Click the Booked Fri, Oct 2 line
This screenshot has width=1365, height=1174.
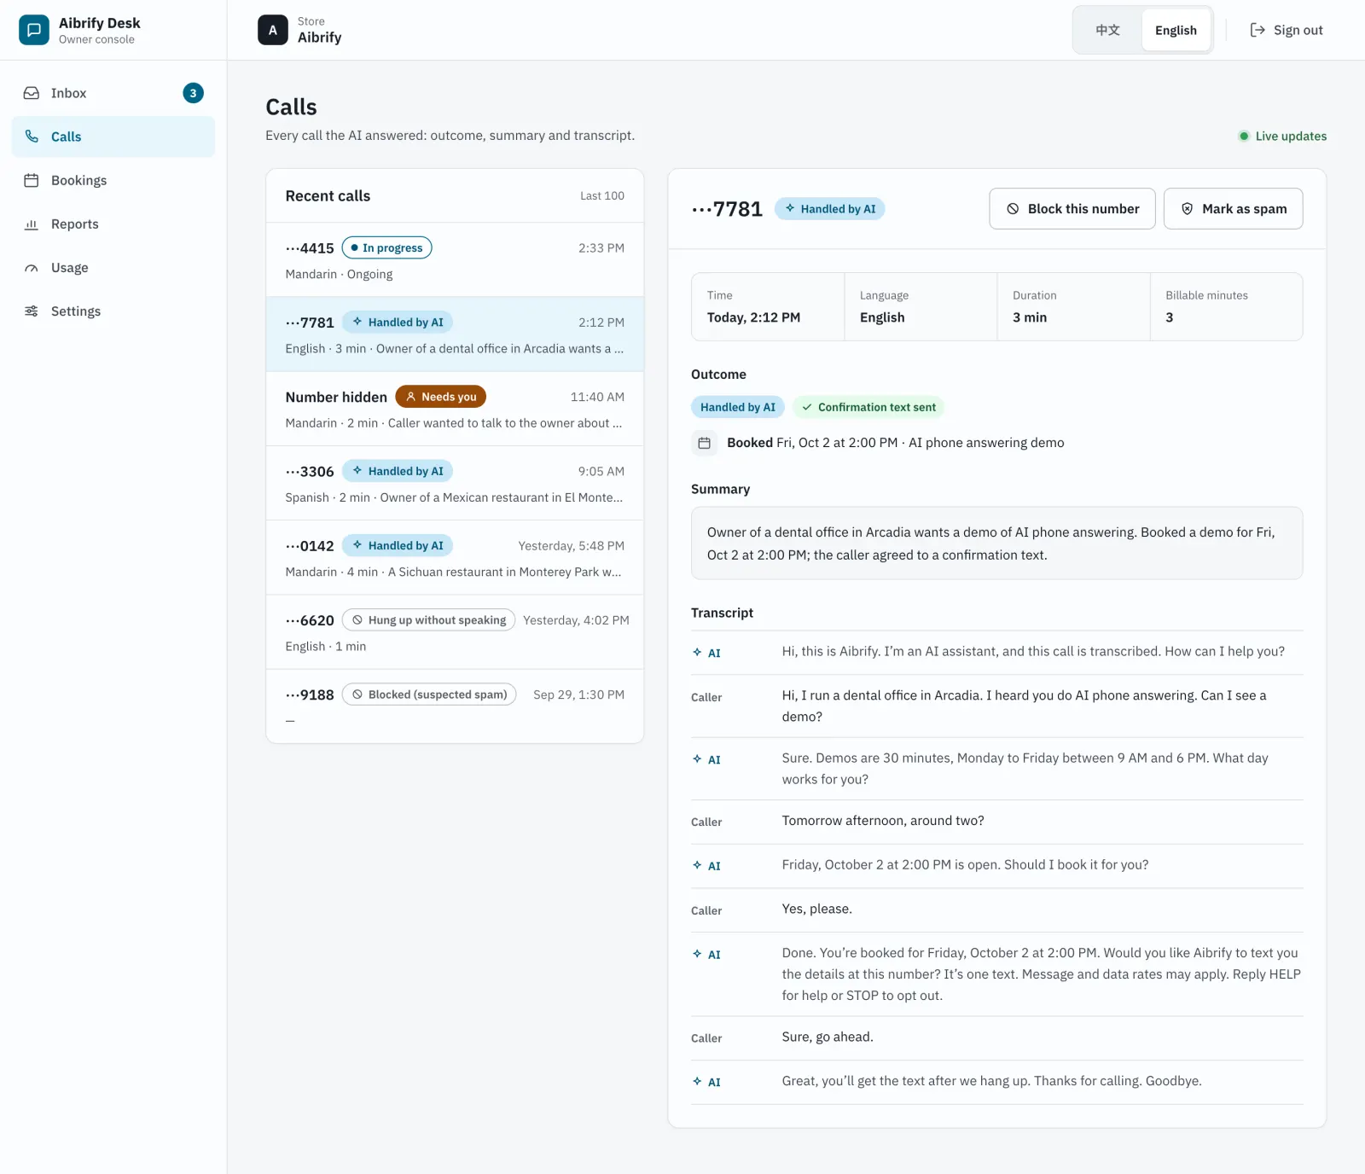tap(895, 443)
